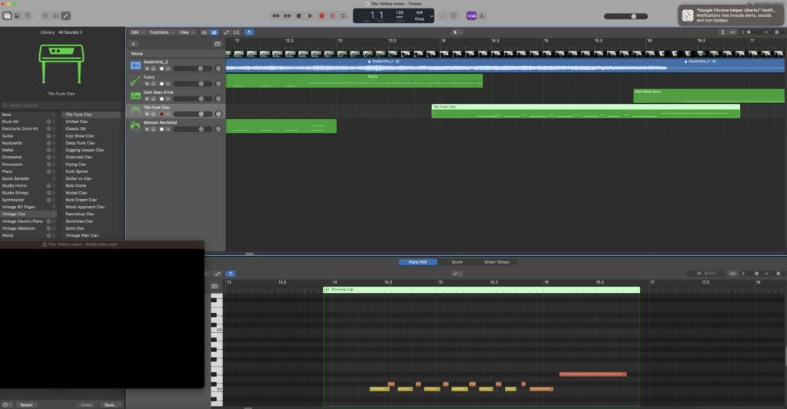Screen dimensions: 787x409
Task: Choose the Pawnshop Clav patch
Action: coord(80,214)
